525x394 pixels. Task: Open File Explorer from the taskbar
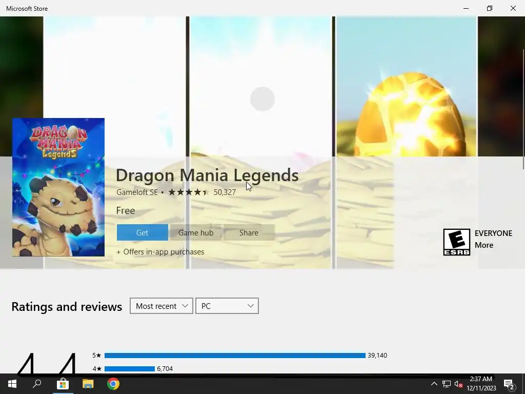click(88, 384)
